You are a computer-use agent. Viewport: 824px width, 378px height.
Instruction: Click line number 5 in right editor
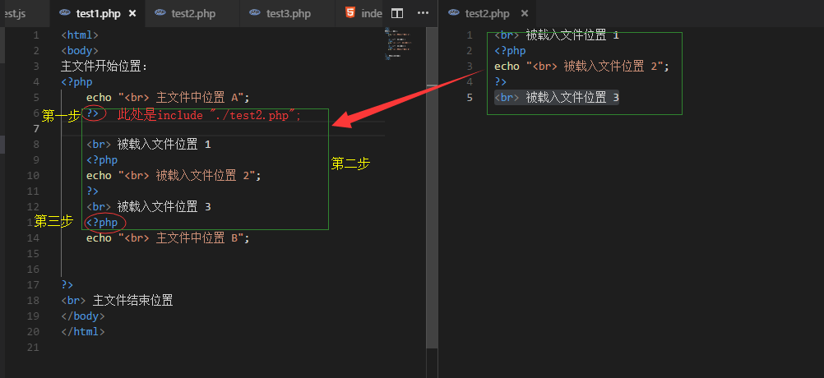[469, 98]
